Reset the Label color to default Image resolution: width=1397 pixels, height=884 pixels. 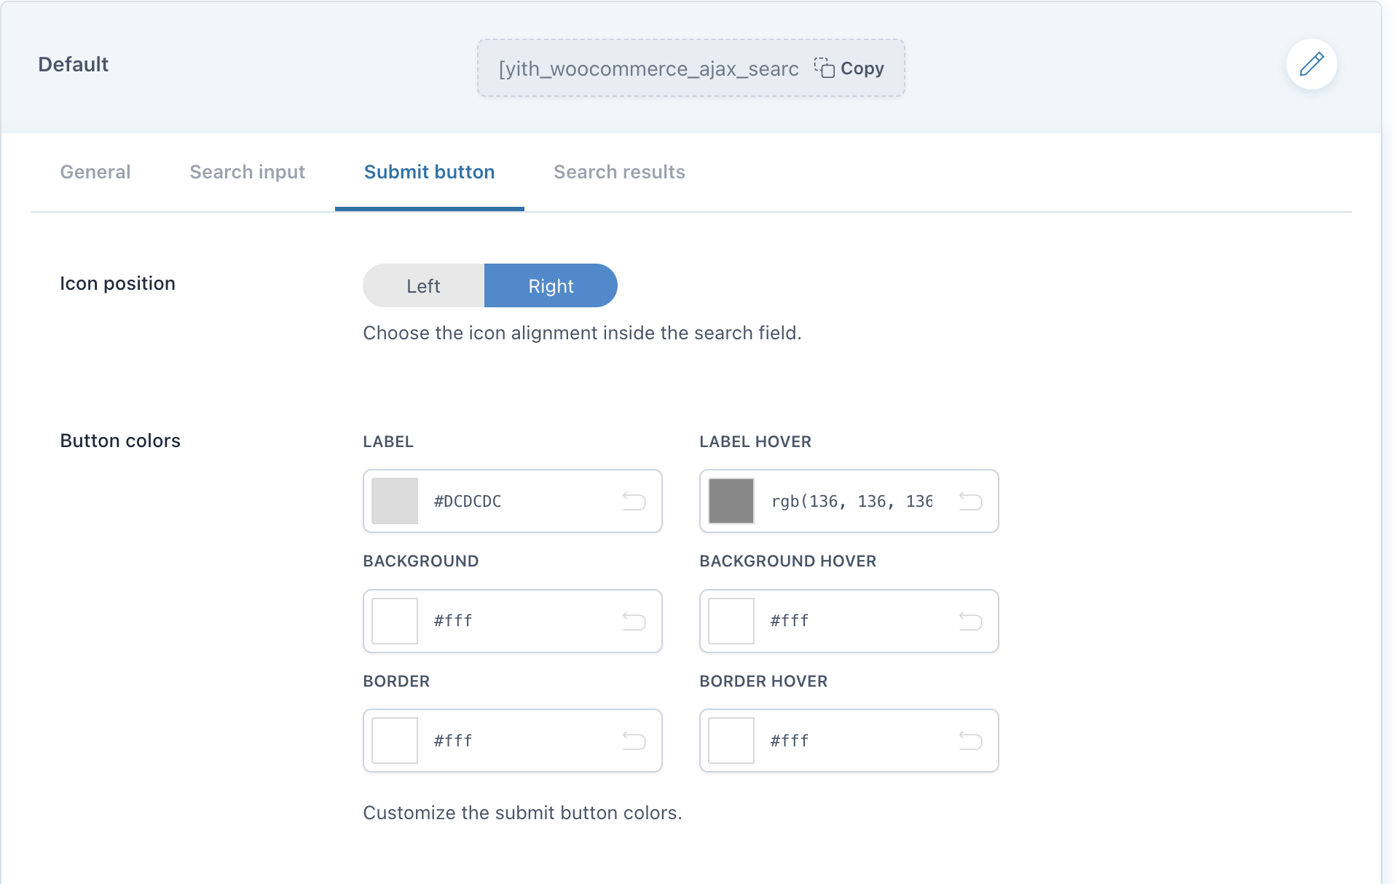634,501
